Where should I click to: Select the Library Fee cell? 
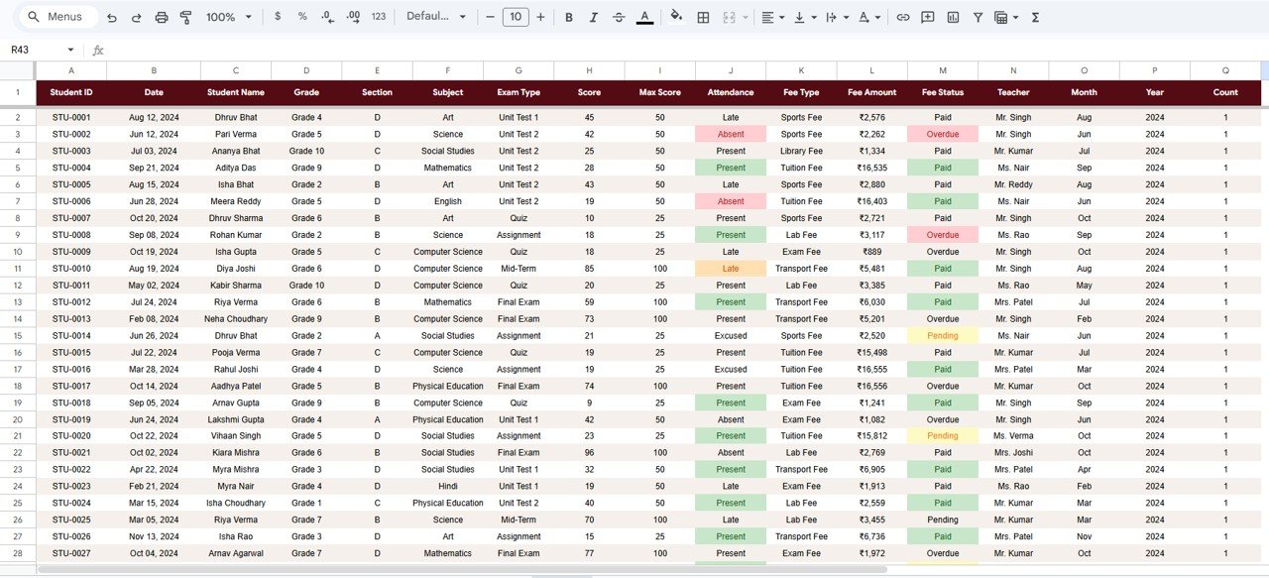click(x=801, y=151)
